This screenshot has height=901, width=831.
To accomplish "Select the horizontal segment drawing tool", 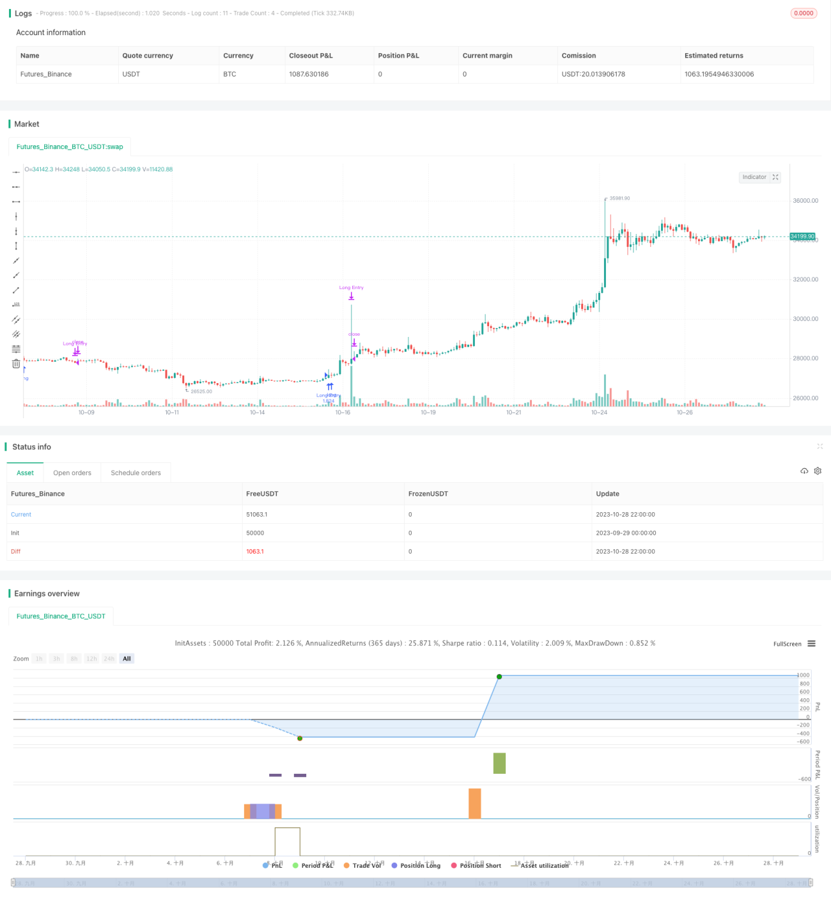I will pos(16,201).
